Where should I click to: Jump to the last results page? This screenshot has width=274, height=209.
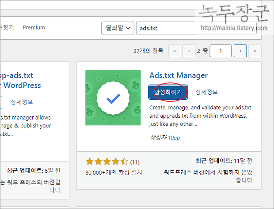(x=255, y=51)
